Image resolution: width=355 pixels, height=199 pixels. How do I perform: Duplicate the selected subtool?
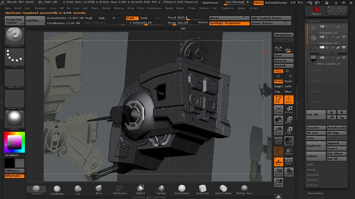[316, 146]
